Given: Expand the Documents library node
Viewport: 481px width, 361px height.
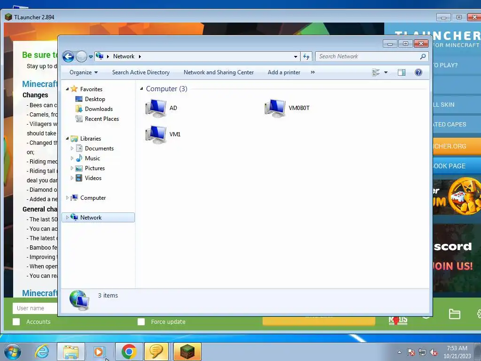Looking at the screenshot, I should (72, 148).
